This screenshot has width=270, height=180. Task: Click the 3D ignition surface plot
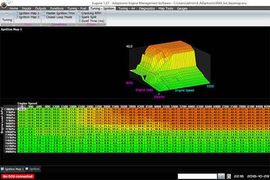(x=170, y=66)
